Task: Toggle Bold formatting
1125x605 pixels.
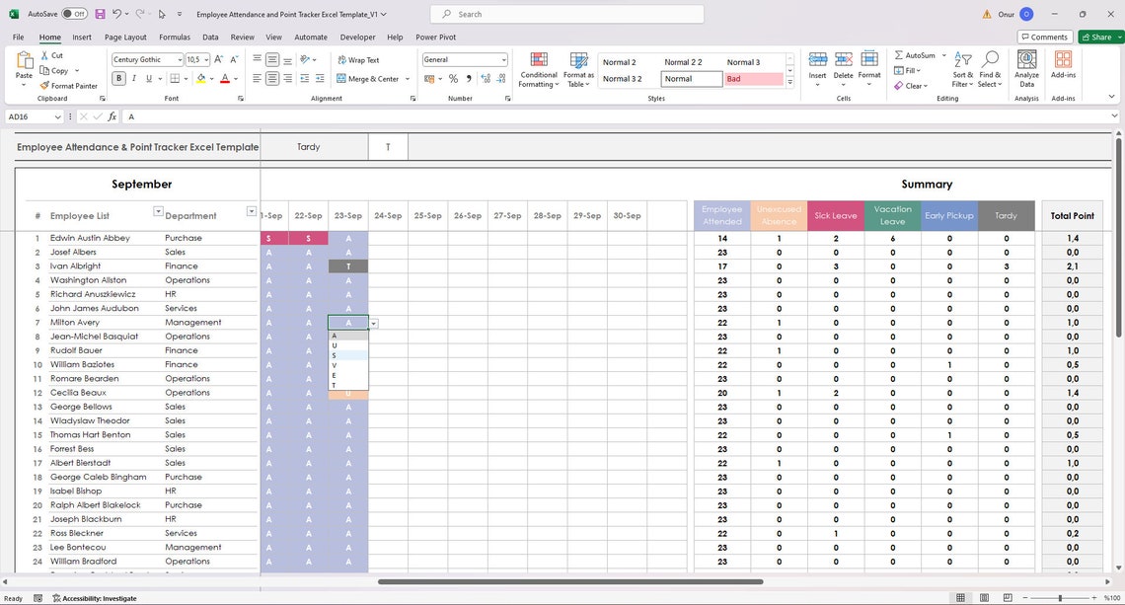Action: click(118, 79)
